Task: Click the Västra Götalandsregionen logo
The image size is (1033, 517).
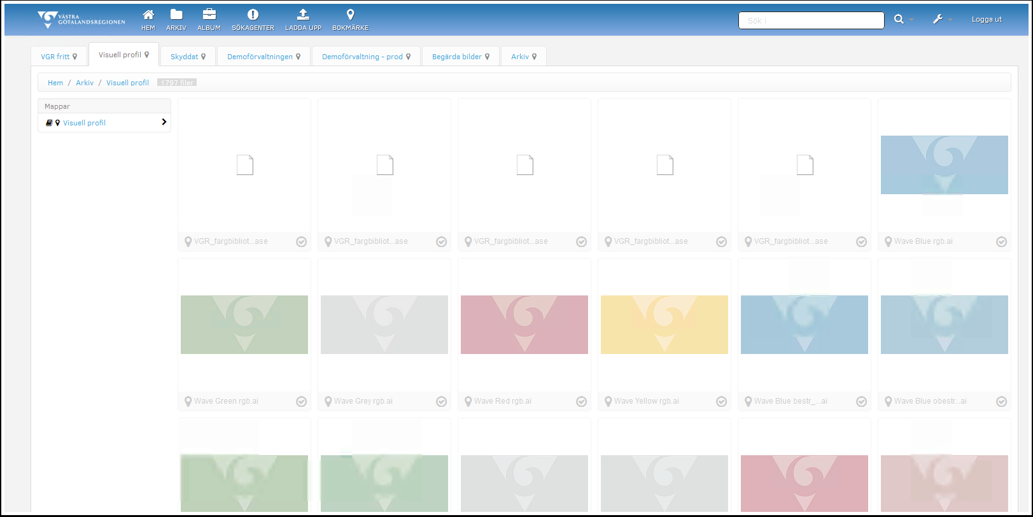Action: click(x=81, y=20)
